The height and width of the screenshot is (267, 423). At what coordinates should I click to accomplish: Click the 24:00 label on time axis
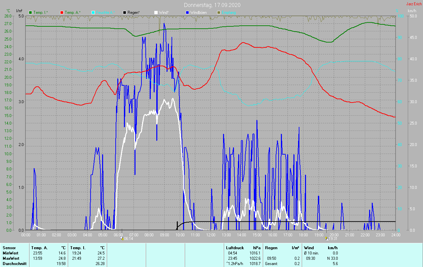395,235
